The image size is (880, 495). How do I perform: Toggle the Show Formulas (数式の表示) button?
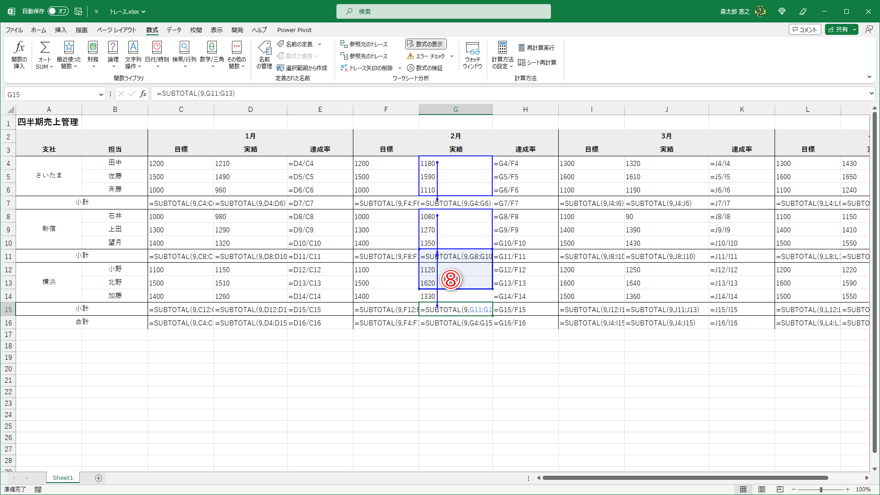pos(426,44)
